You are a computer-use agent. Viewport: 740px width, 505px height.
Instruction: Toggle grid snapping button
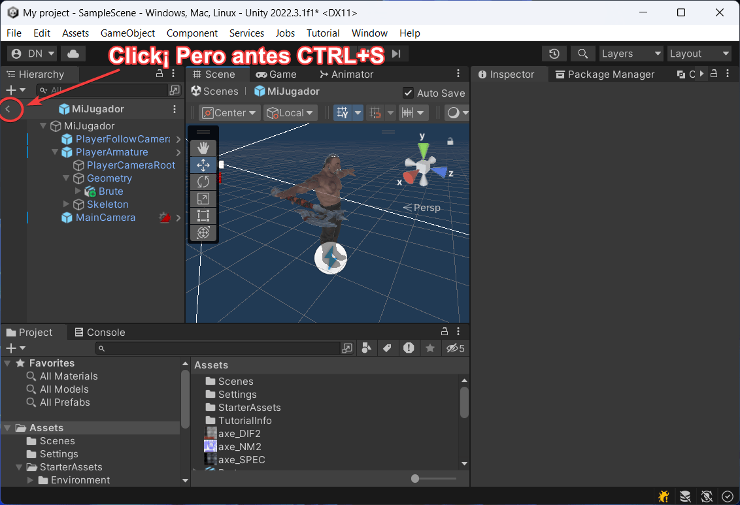pyautogui.click(x=376, y=112)
